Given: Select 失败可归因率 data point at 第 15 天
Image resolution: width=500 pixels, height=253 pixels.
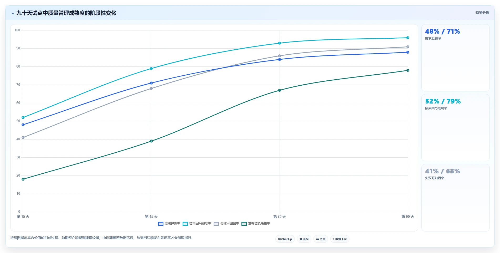Looking at the screenshot, I should (23, 137).
